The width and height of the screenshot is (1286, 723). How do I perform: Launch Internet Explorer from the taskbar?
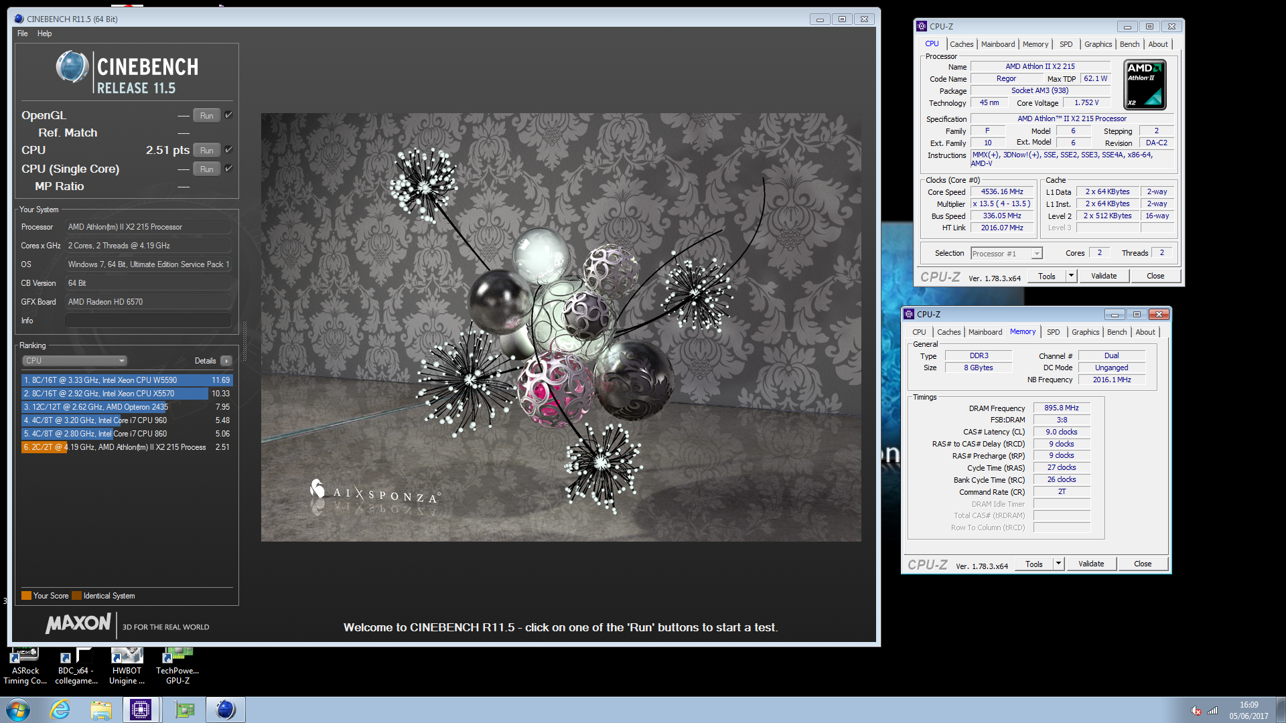point(60,710)
